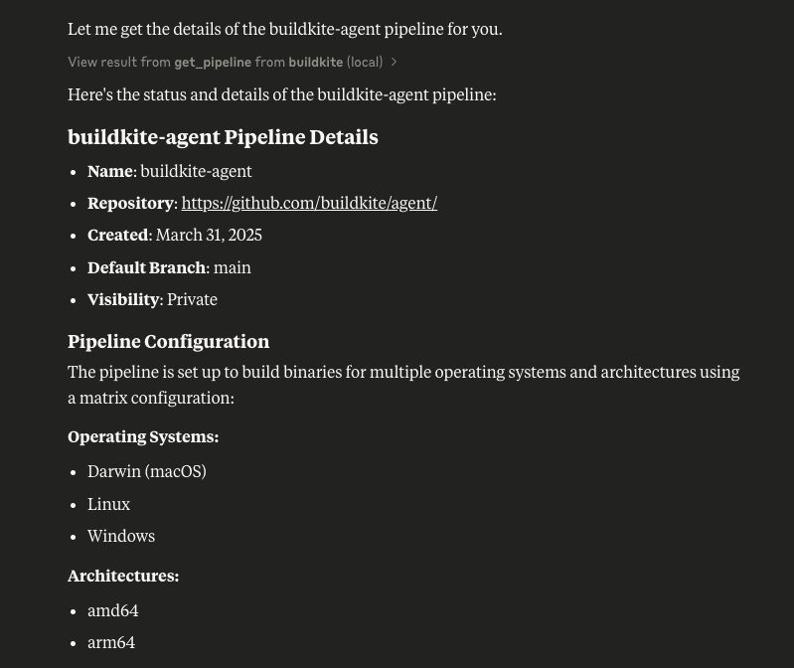The height and width of the screenshot is (668, 794).
Task: Expand the get_pipeline result chevron arrow
Action: pyautogui.click(x=395, y=62)
